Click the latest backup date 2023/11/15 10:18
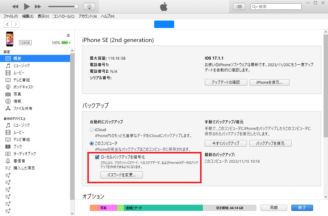The width and height of the screenshot is (328, 216). 244,161
